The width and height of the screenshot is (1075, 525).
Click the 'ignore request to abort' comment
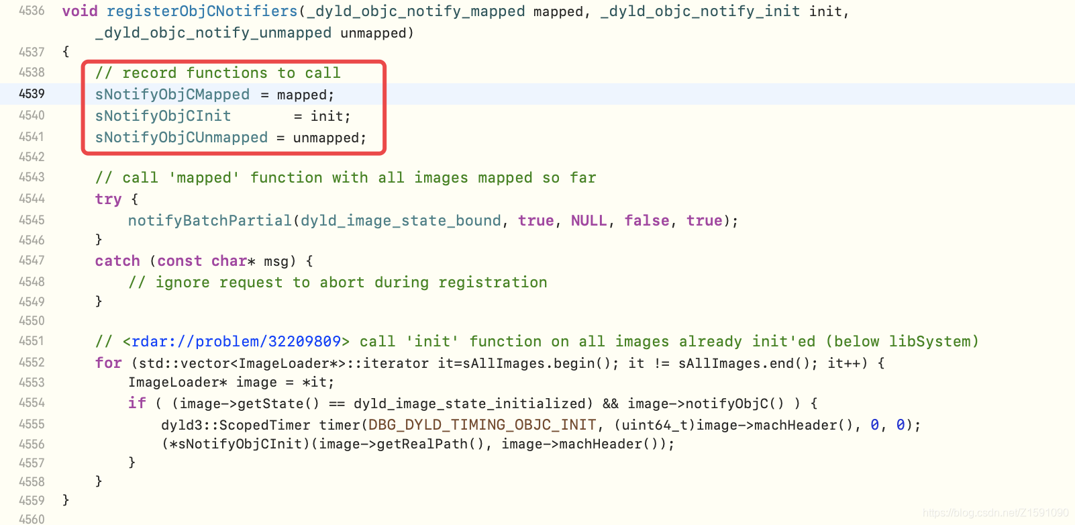pos(338,283)
